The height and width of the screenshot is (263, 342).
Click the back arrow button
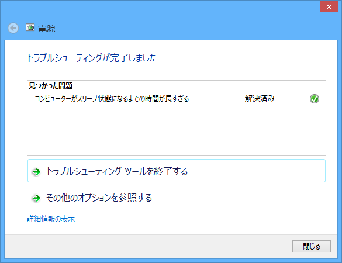(13, 28)
